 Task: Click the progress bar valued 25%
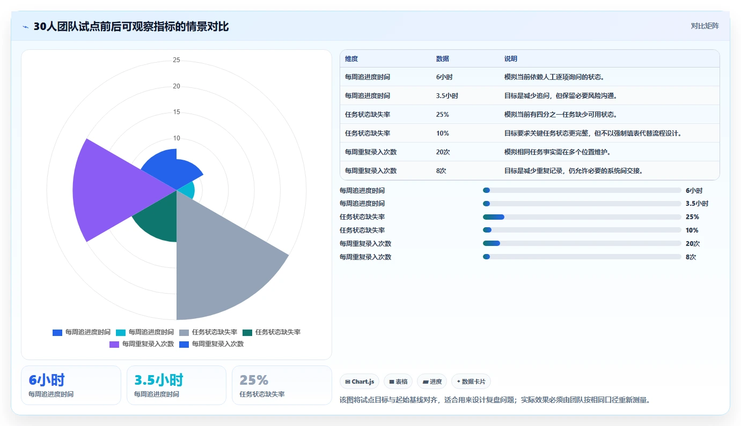tap(582, 217)
